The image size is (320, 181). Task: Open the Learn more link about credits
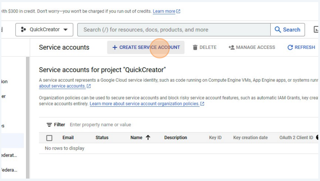pos(164,11)
